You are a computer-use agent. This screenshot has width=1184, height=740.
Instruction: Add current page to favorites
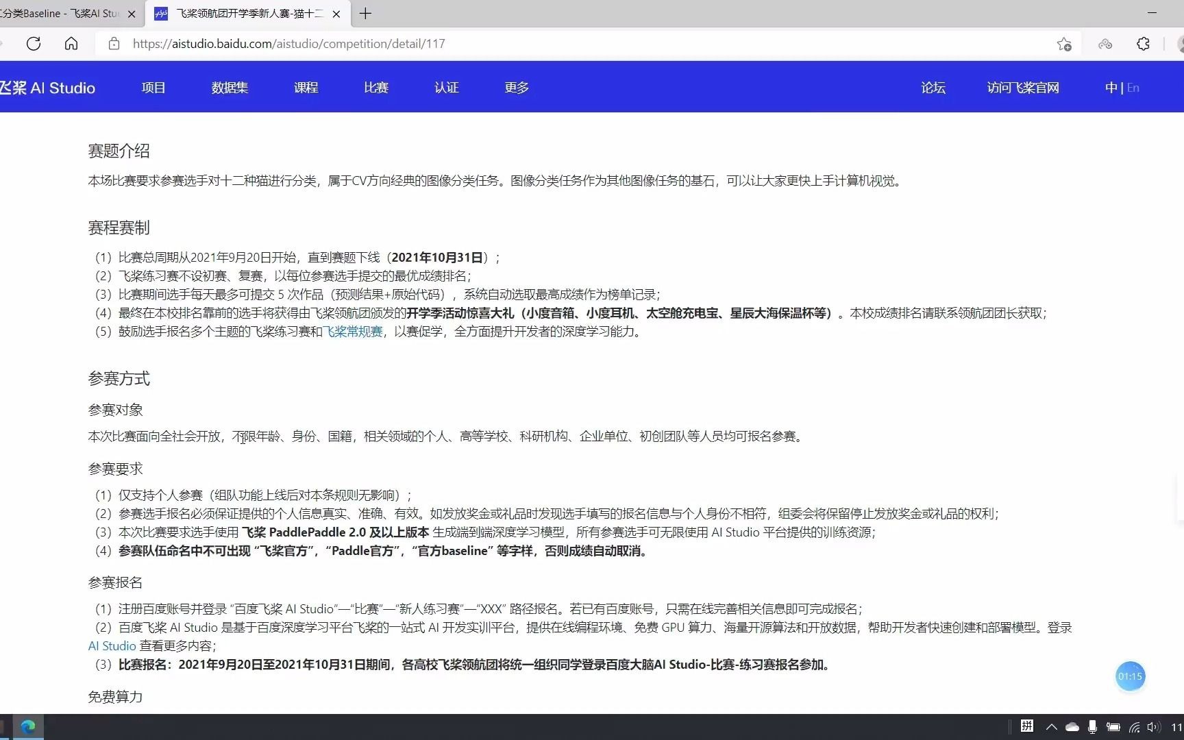(1064, 44)
